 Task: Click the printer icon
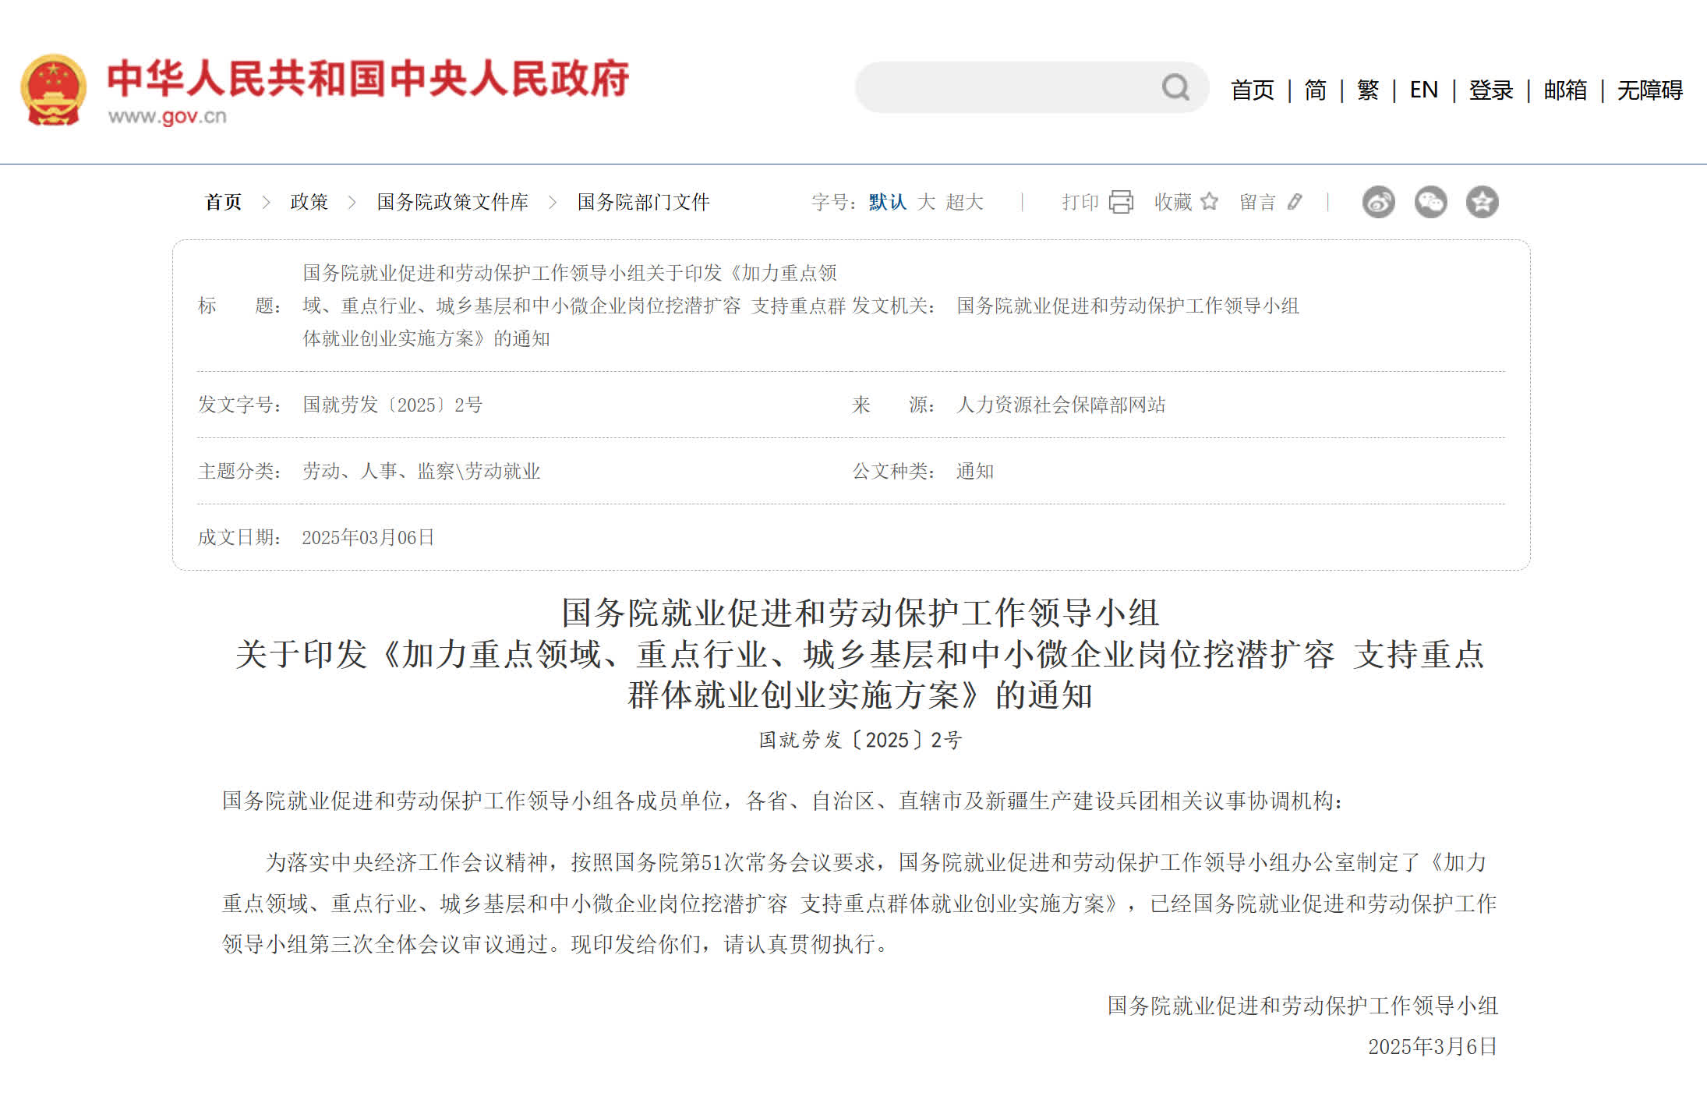coord(1121,202)
